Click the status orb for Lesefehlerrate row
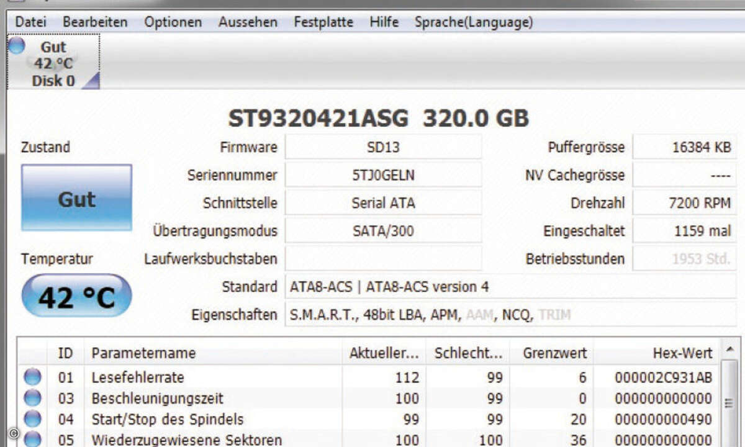Viewport: 745px width, 447px height. point(32,377)
